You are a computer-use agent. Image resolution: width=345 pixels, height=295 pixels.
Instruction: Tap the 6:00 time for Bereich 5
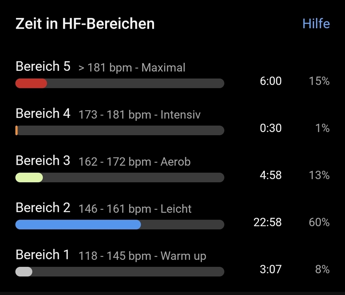click(x=271, y=81)
